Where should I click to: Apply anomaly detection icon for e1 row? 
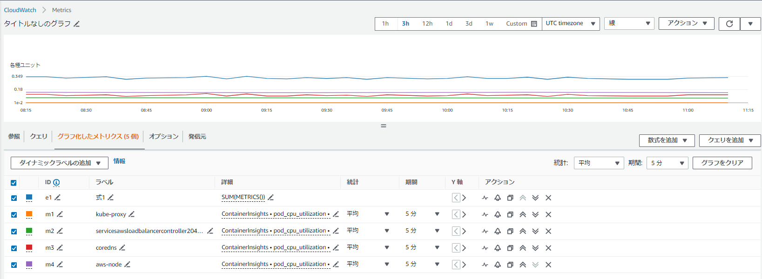[x=485, y=198]
